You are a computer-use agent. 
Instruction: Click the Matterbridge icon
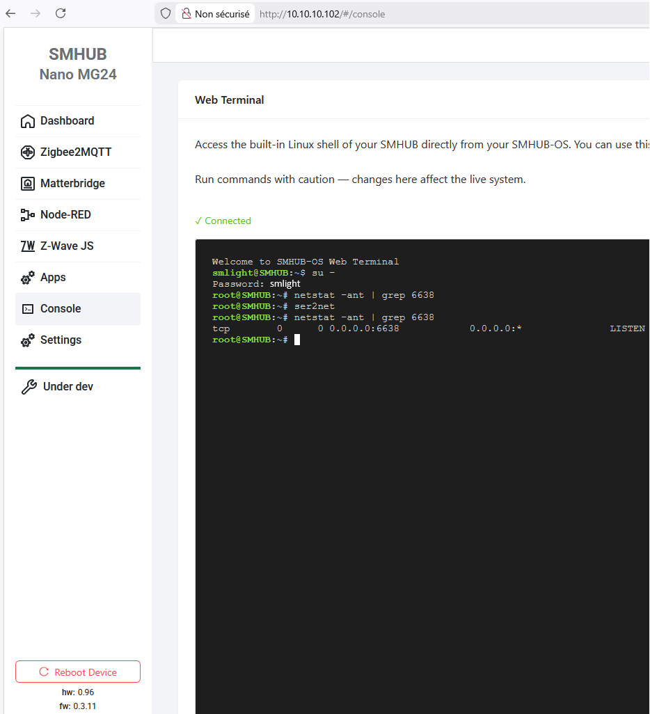(27, 184)
